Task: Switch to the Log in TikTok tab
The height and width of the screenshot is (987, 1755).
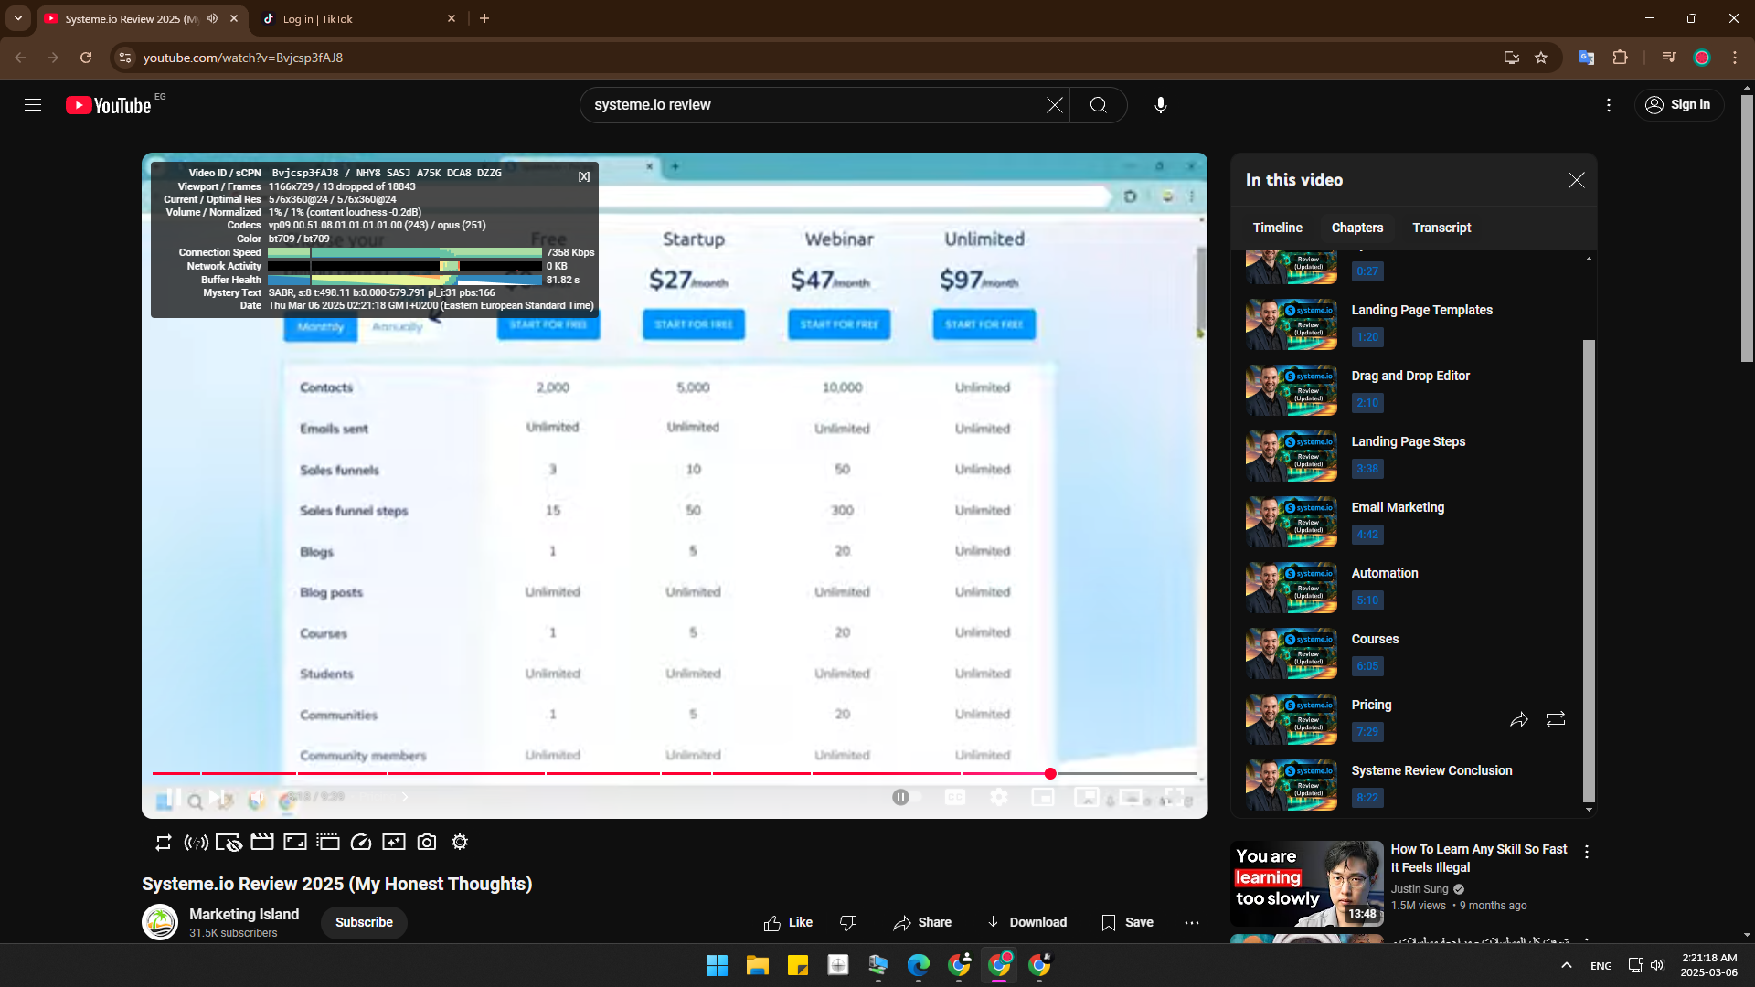Action: 358,18
